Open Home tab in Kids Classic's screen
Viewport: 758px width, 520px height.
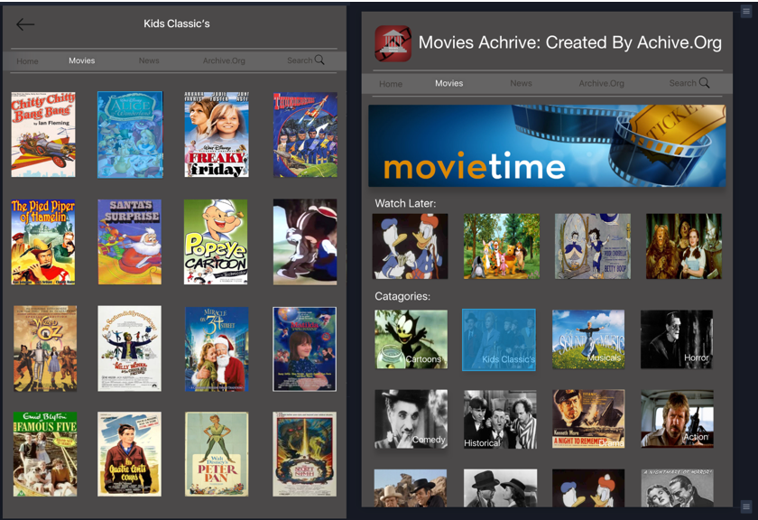click(x=27, y=61)
